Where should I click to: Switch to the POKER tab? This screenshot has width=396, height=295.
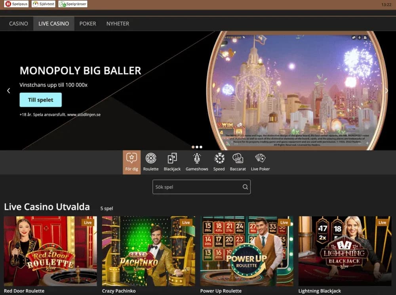coord(88,23)
